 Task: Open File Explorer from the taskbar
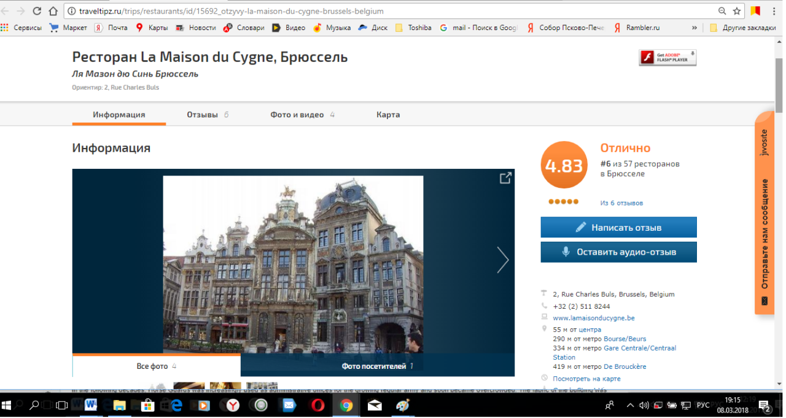[119, 405]
